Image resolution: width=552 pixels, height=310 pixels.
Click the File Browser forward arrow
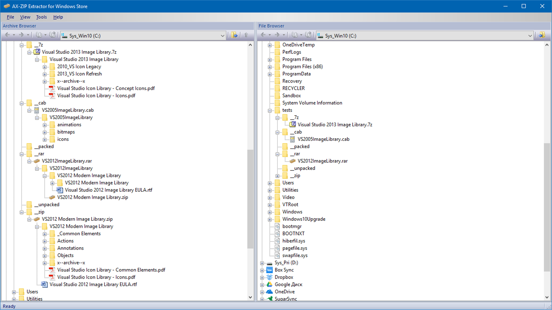tap(277, 35)
